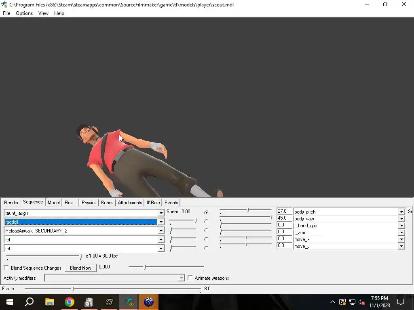Click the r_hand_grip value field
The width and height of the screenshot is (414, 310).
tap(284, 225)
